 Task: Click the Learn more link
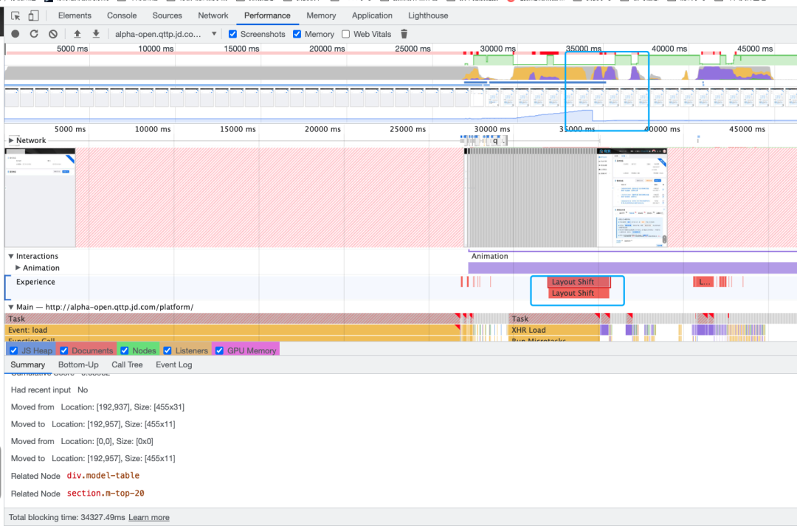pyautogui.click(x=149, y=517)
